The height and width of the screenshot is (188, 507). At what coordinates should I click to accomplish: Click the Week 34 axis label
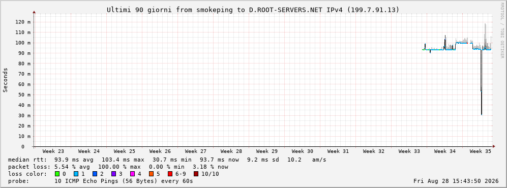444,151
